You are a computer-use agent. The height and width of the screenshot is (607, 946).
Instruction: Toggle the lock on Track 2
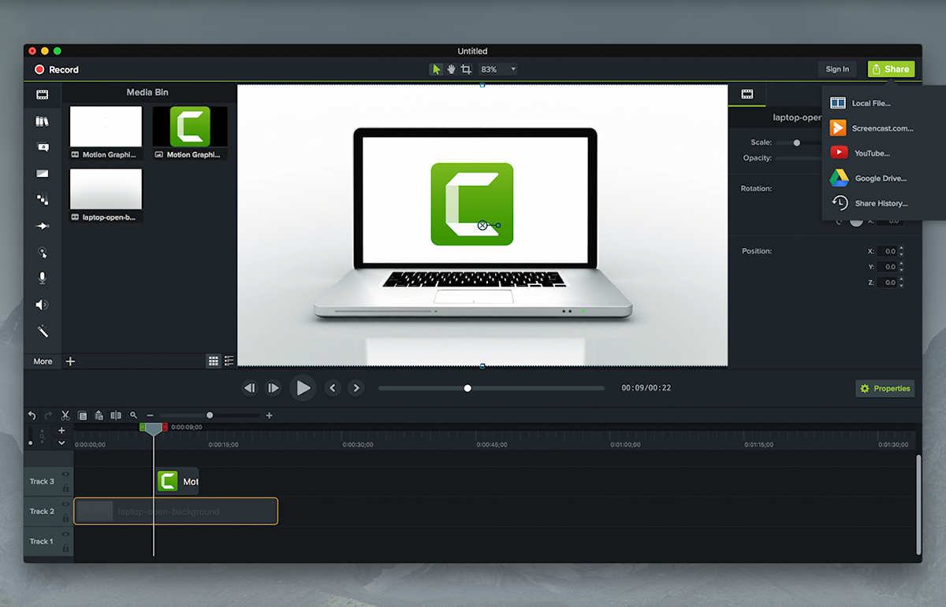pyautogui.click(x=65, y=518)
